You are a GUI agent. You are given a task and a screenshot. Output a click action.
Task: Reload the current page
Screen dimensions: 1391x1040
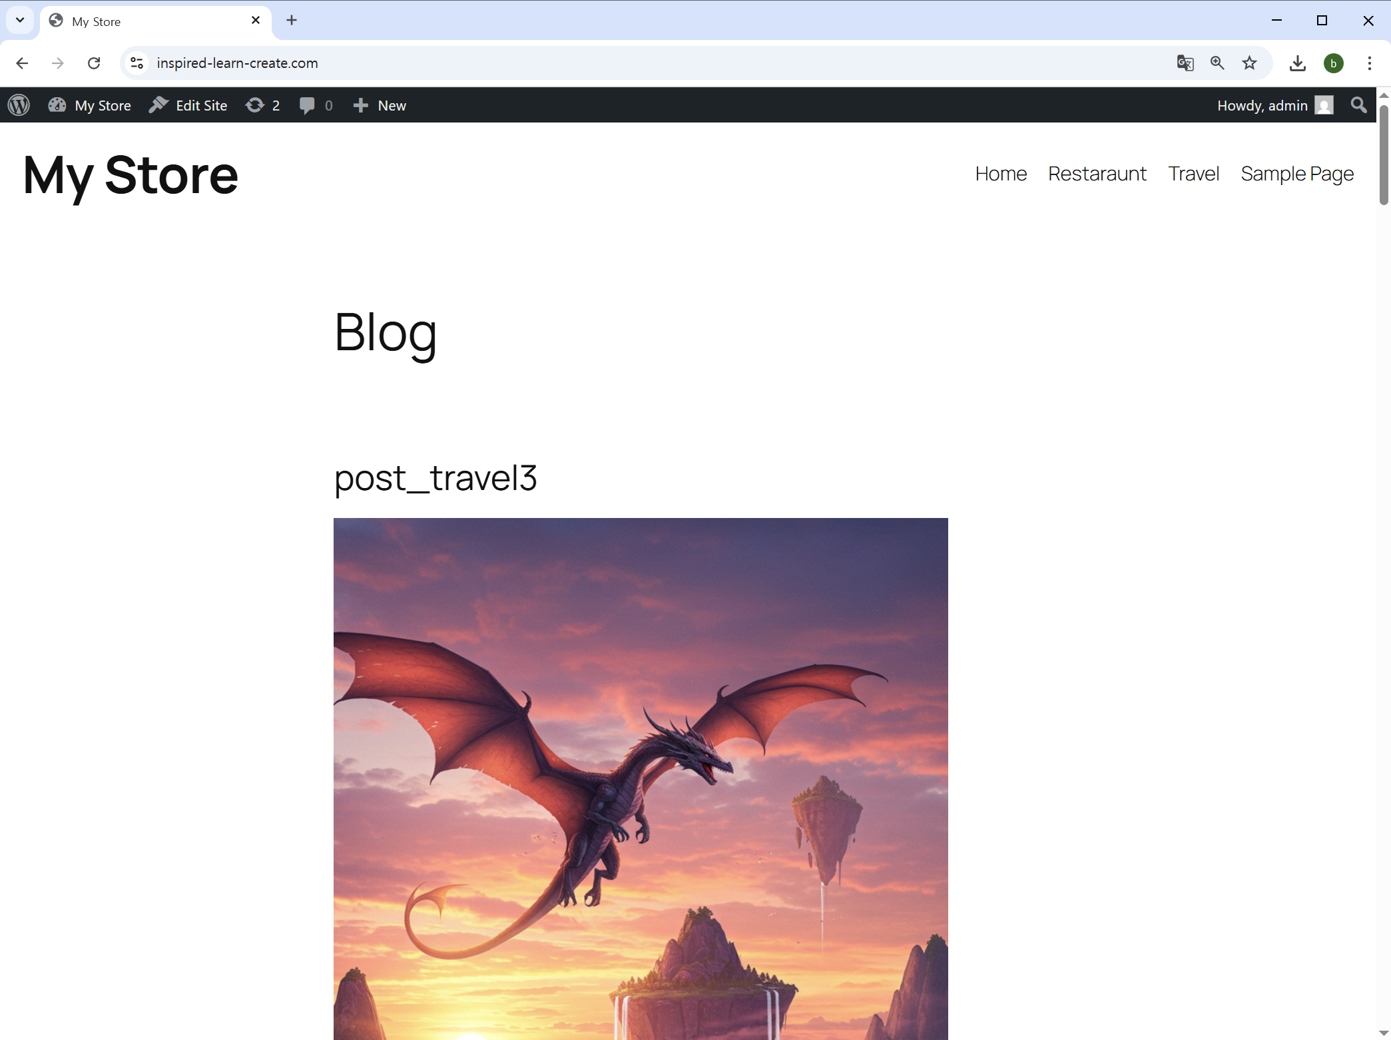click(x=94, y=63)
